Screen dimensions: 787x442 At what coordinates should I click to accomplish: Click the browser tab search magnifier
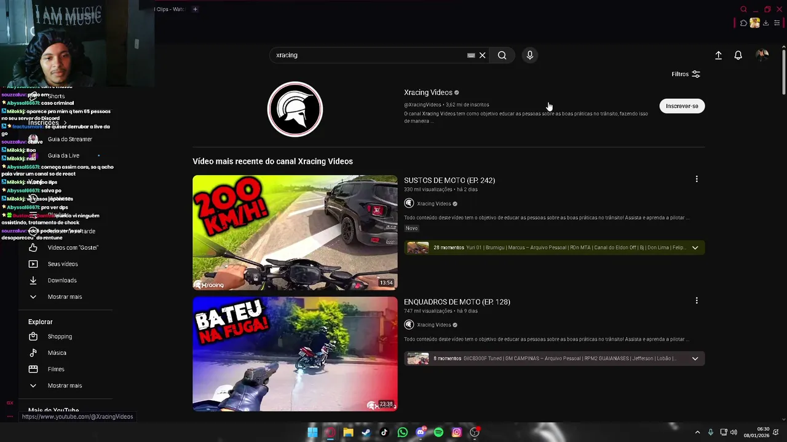[743, 9]
